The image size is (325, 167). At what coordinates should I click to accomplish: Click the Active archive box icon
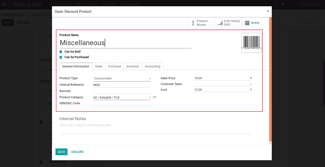click(247, 23)
